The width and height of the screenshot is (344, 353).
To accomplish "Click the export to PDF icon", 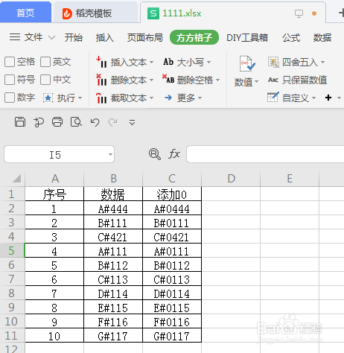I will [39, 122].
